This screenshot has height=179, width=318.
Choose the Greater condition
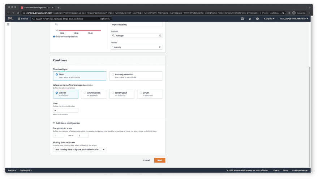pos(65,94)
